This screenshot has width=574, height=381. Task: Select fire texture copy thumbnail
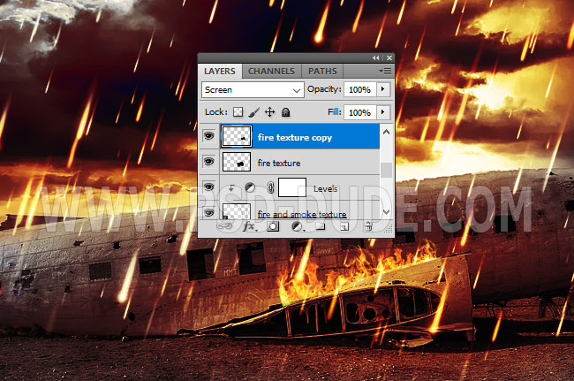pos(237,136)
